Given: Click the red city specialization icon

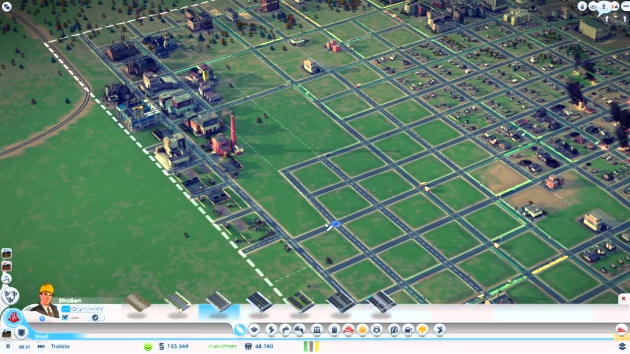Looking at the screenshot, I should click(13, 318).
